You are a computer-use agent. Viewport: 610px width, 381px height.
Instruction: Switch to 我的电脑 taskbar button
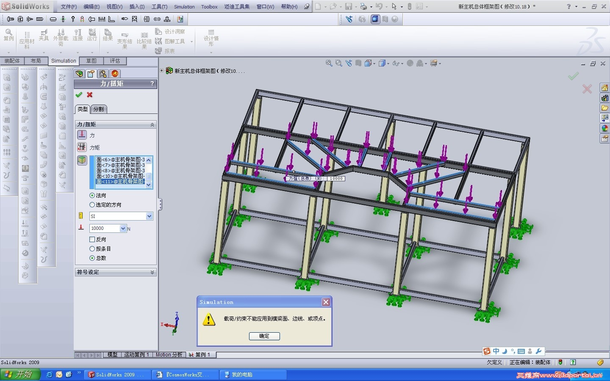(x=253, y=375)
